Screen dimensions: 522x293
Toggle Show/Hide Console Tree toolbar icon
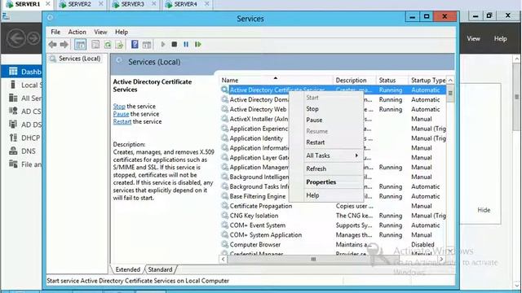coord(80,45)
